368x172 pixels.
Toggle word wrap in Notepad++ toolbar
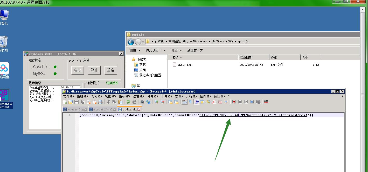(184, 102)
